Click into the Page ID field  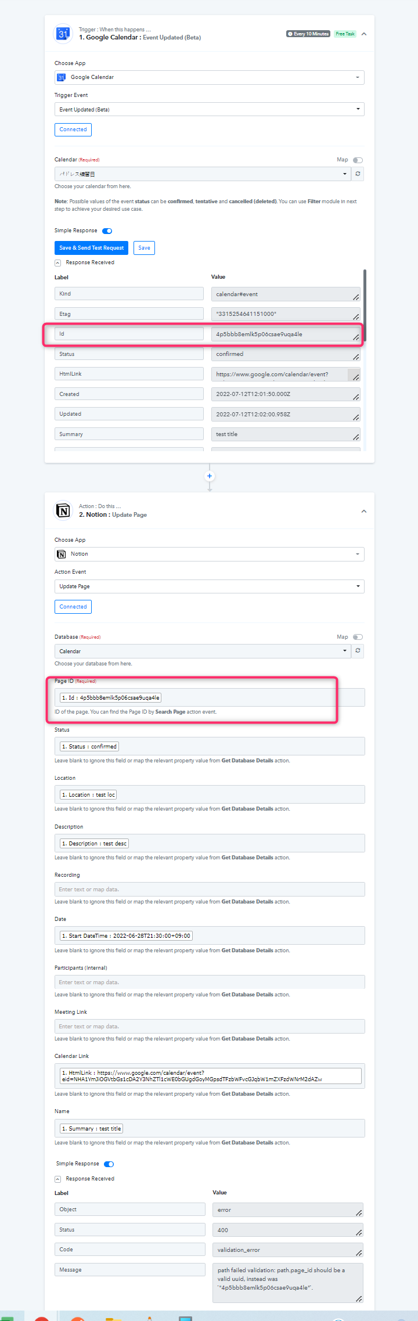tap(210, 697)
